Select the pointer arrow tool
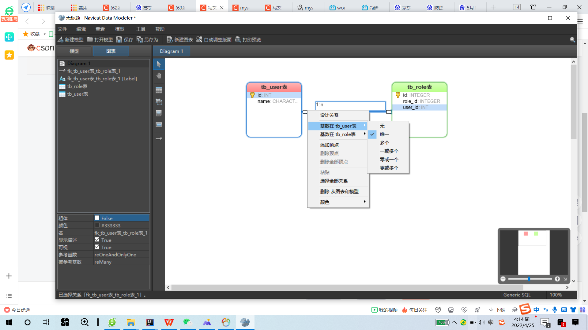This screenshot has height=330, width=588. (x=159, y=64)
